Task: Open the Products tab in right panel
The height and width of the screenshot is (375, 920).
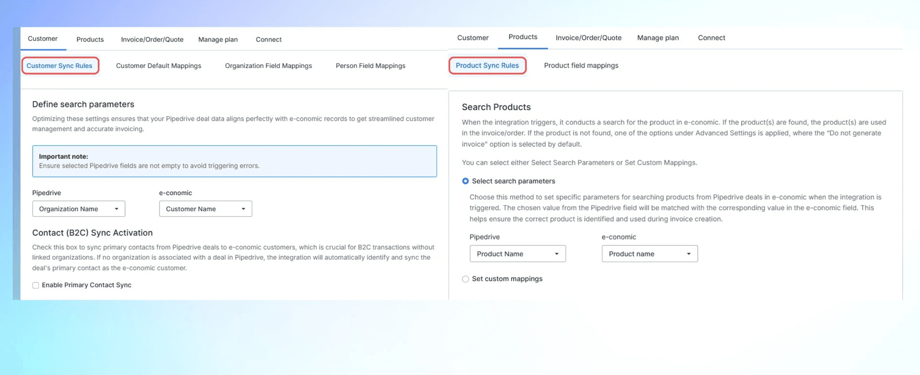Action: [523, 37]
